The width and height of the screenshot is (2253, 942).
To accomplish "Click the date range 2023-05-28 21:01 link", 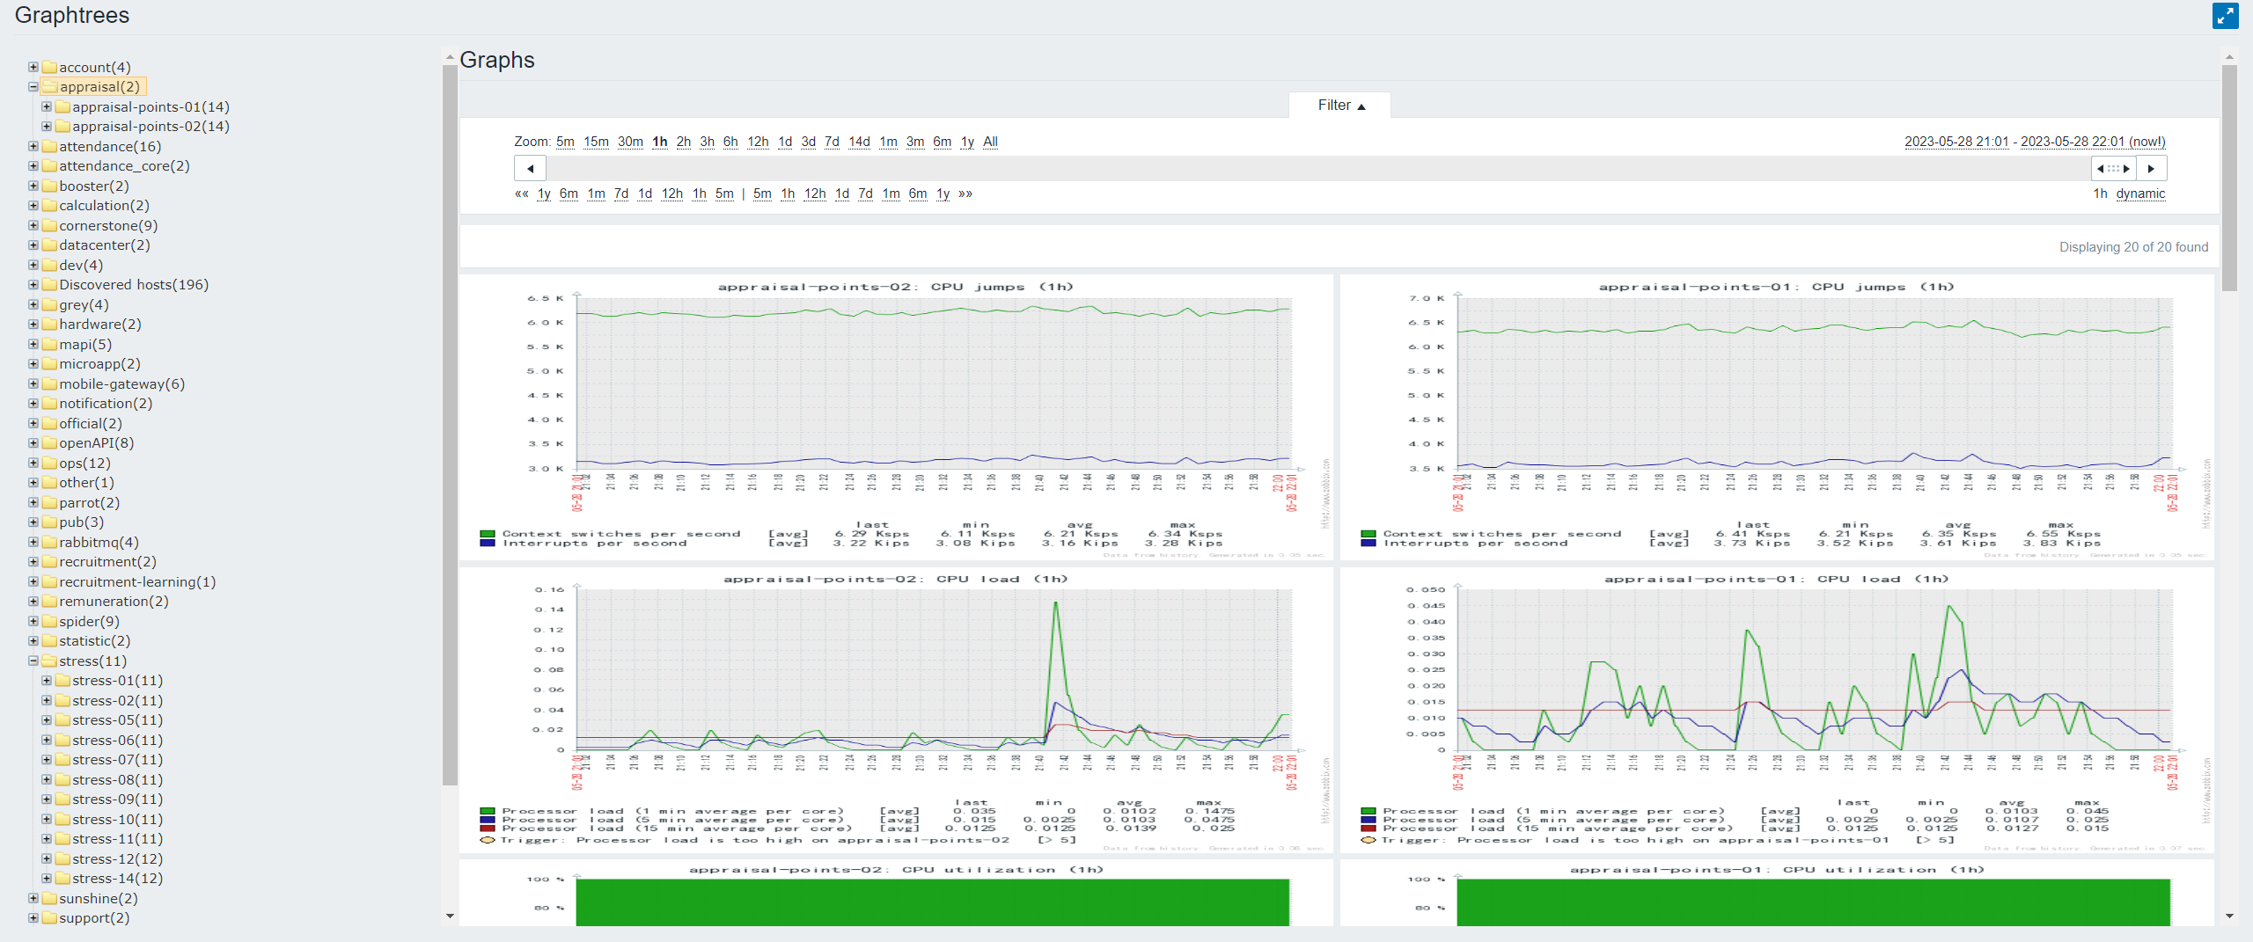I will [1956, 142].
